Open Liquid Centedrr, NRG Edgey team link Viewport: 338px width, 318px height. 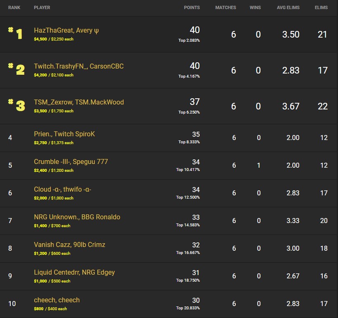coord(74,273)
